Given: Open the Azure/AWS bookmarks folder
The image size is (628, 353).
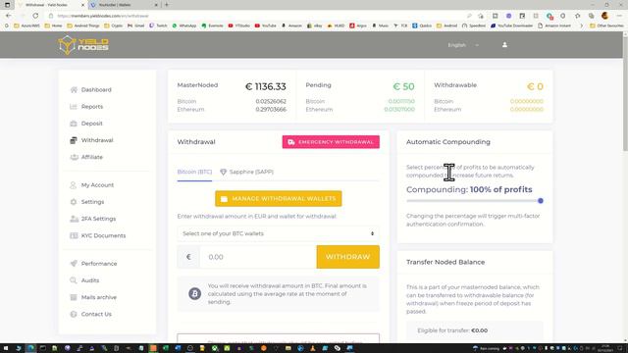Looking at the screenshot, I should click(x=26, y=25).
